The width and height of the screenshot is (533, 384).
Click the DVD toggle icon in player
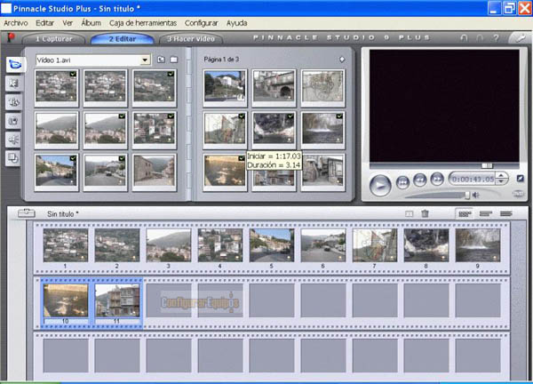518,194
